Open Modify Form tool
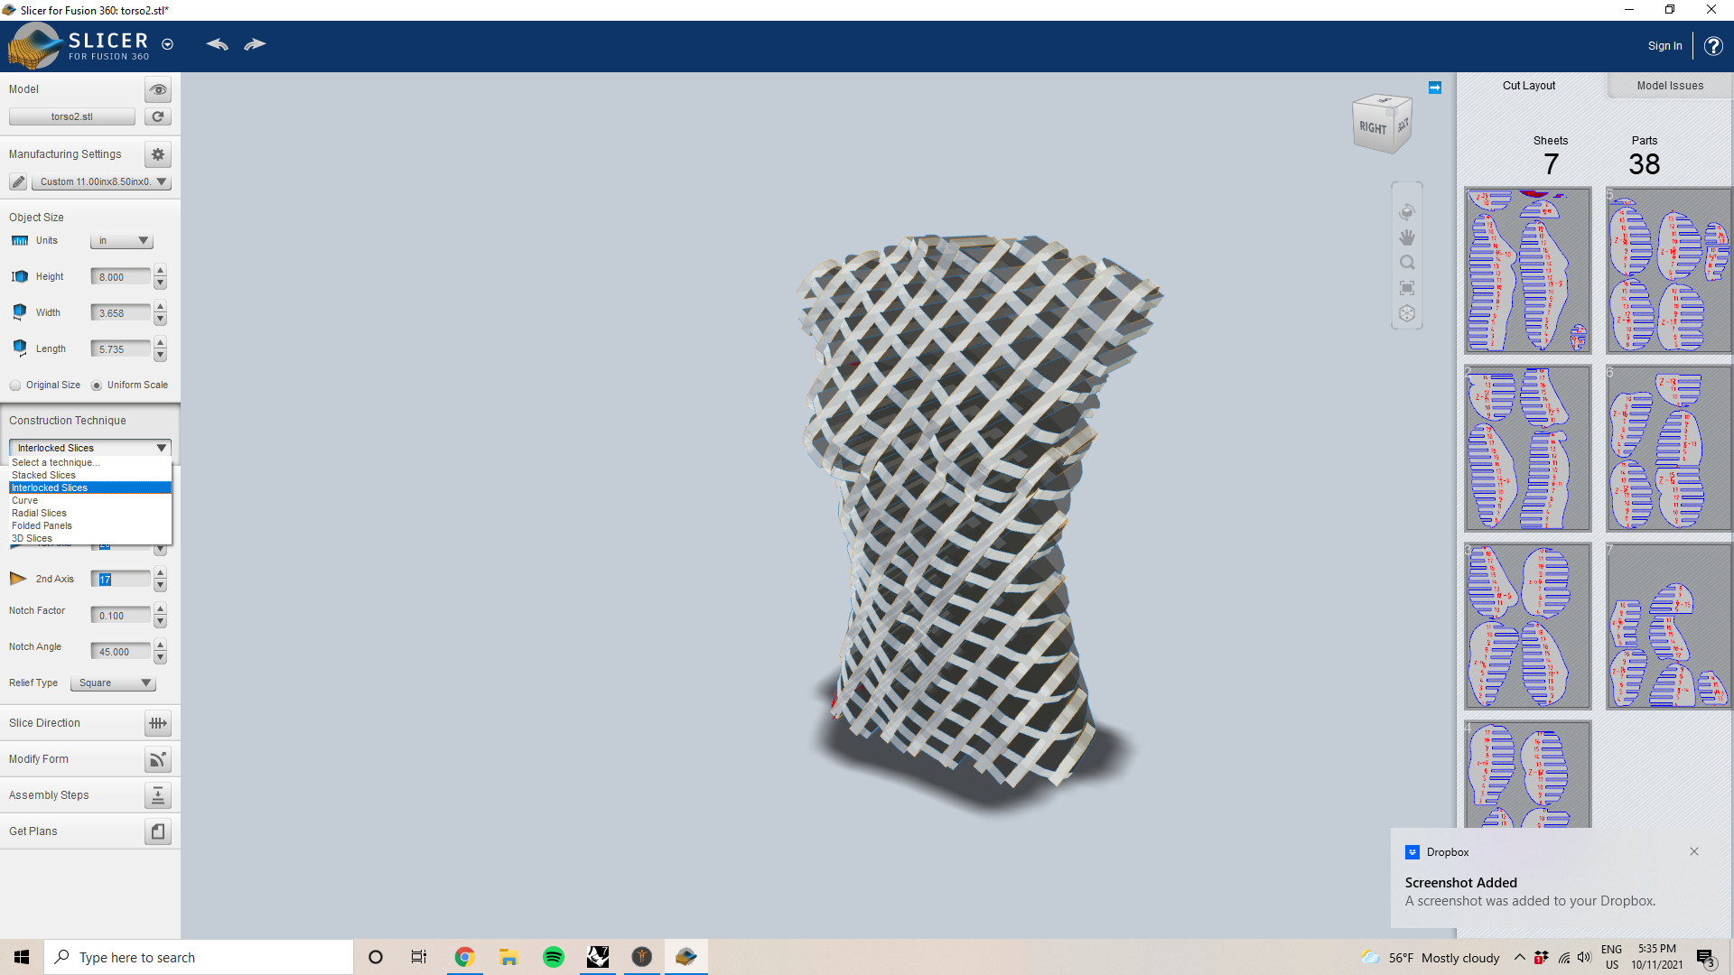1734x975 pixels. [x=158, y=759]
